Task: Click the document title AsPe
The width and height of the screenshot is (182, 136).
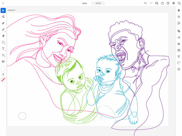Action: point(84,3)
